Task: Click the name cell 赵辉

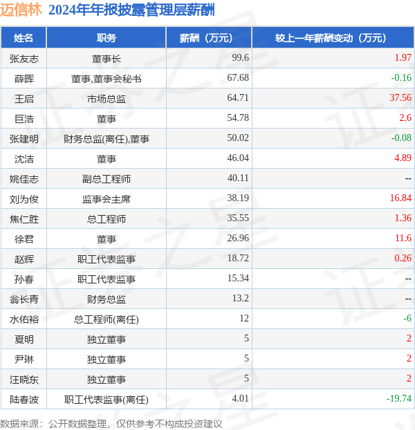Action: coord(24,259)
